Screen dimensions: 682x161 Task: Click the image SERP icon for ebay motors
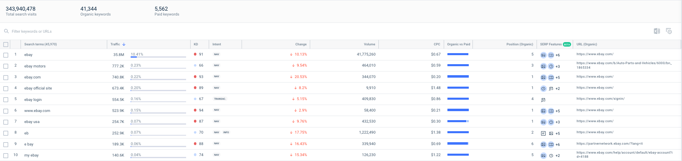543,66
